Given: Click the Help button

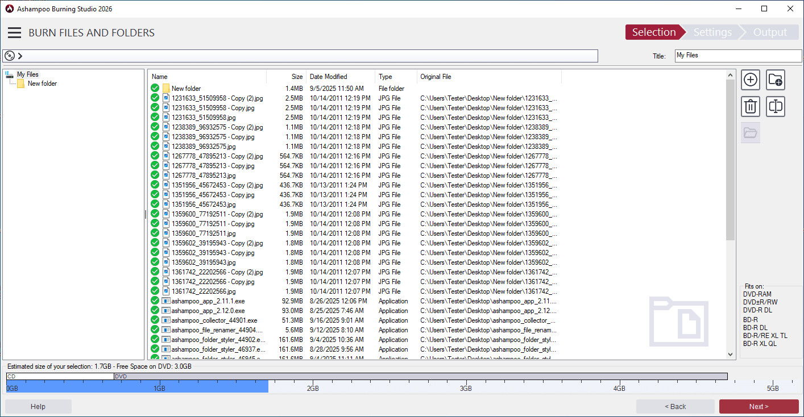Looking at the screenshot, I should [x=38, y=406].
